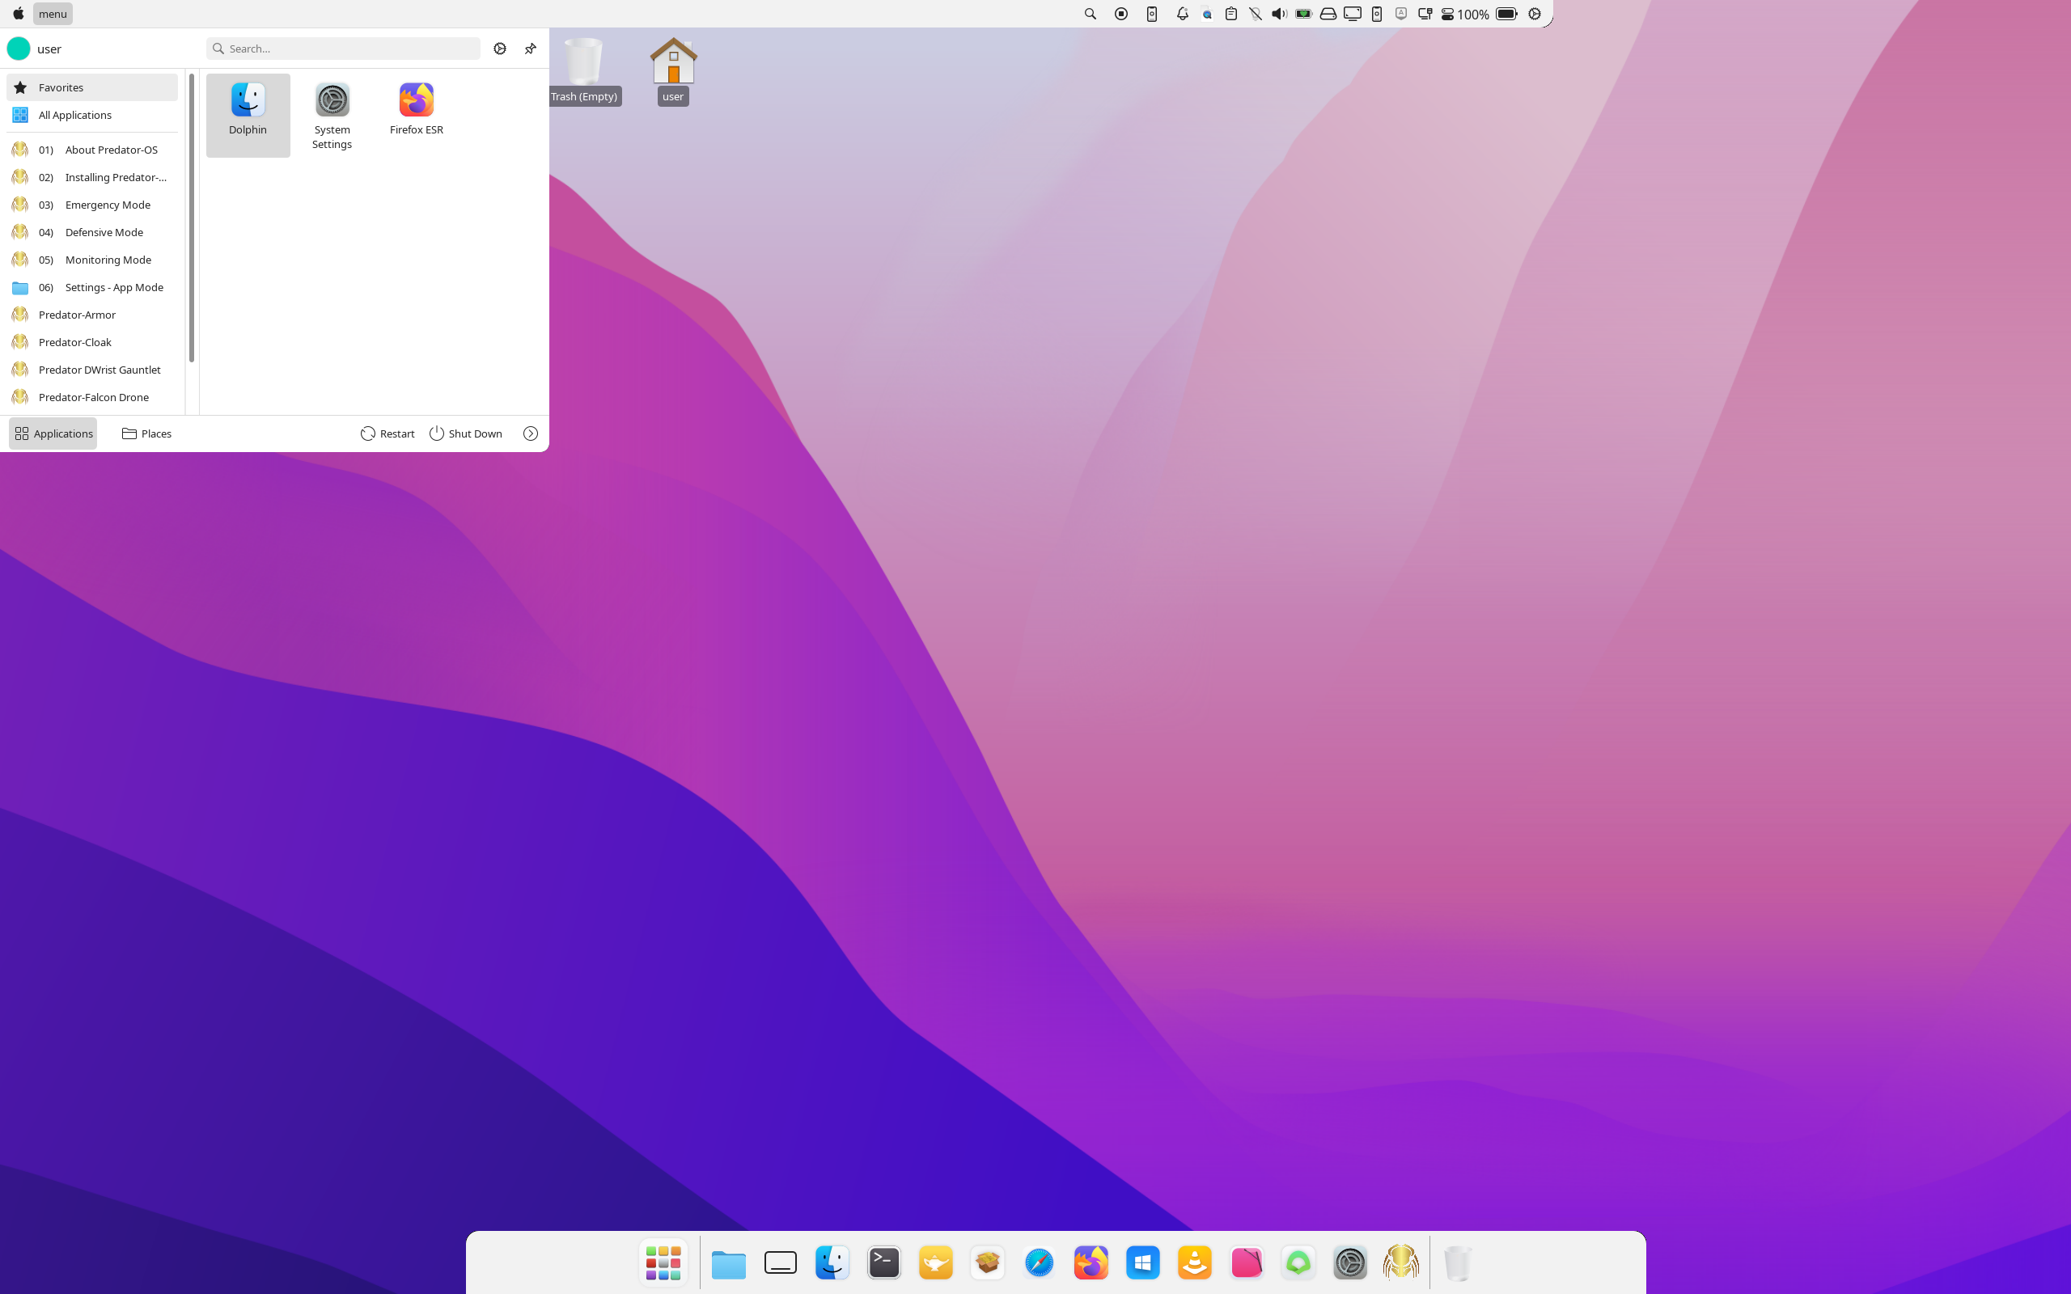Open launcher configuration gear next to search
The height and width of the screenshot is (1294, 2071).
[x=500, y=49]
